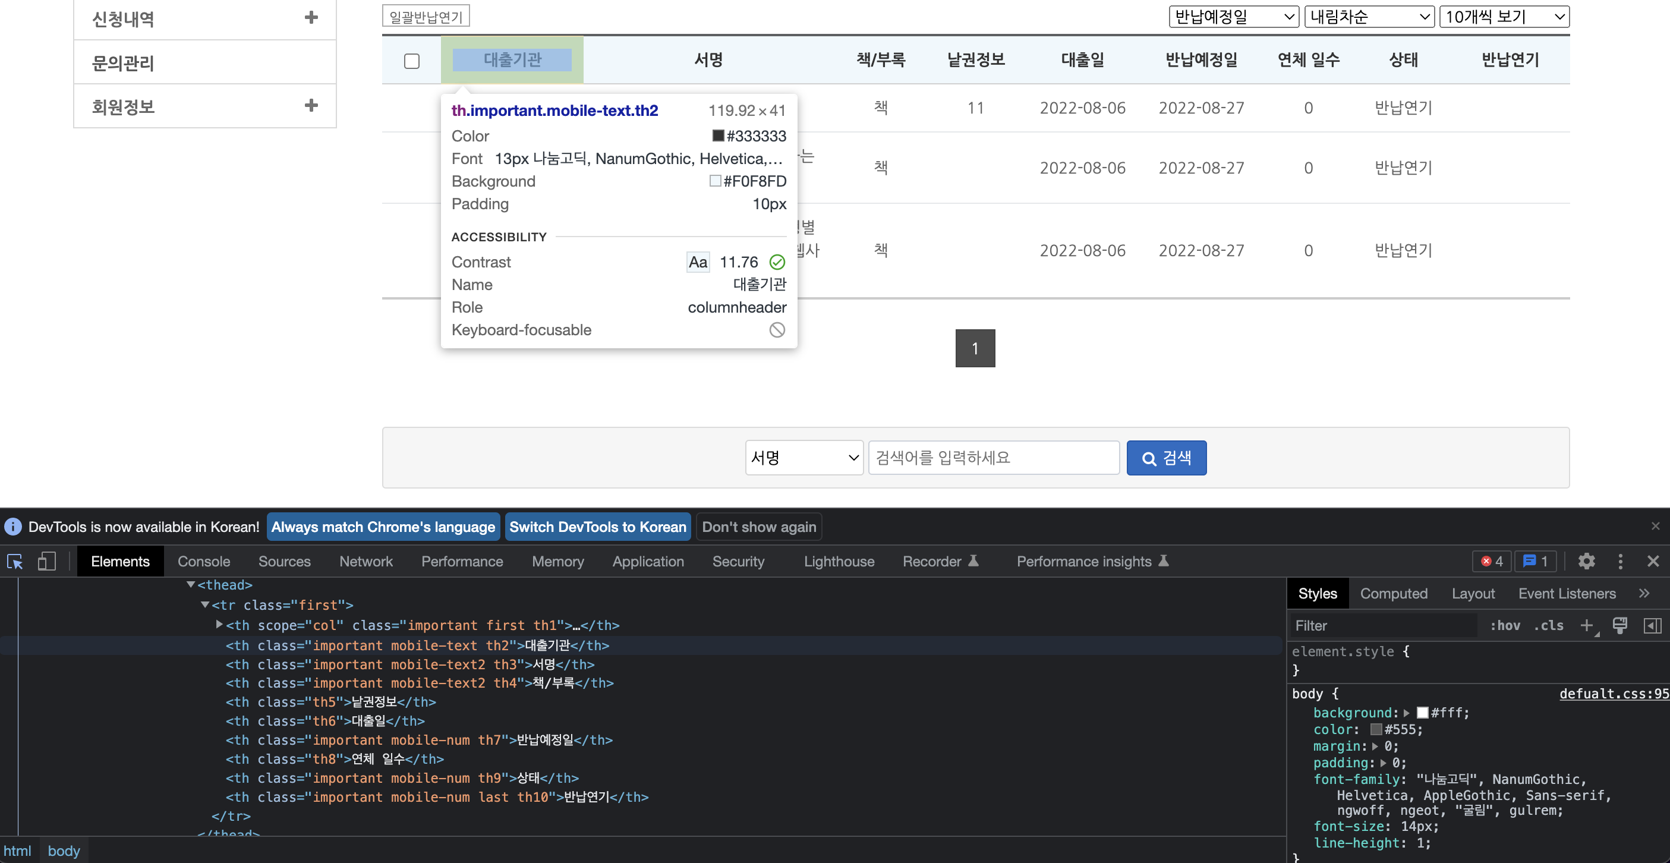
Task: Click Switch DevTools to Korean button
Action: [597, 527]
